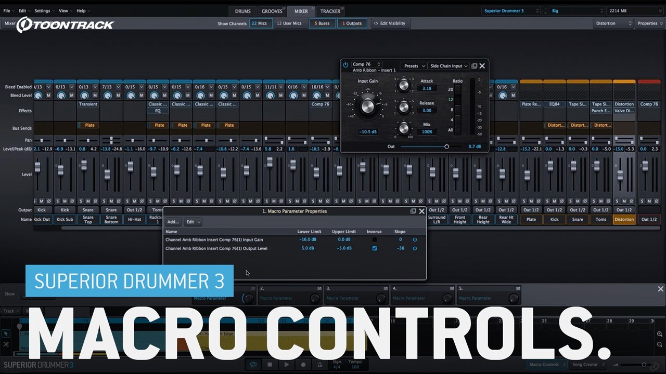Click the Attack knob in Comp 76

point(404,85)
